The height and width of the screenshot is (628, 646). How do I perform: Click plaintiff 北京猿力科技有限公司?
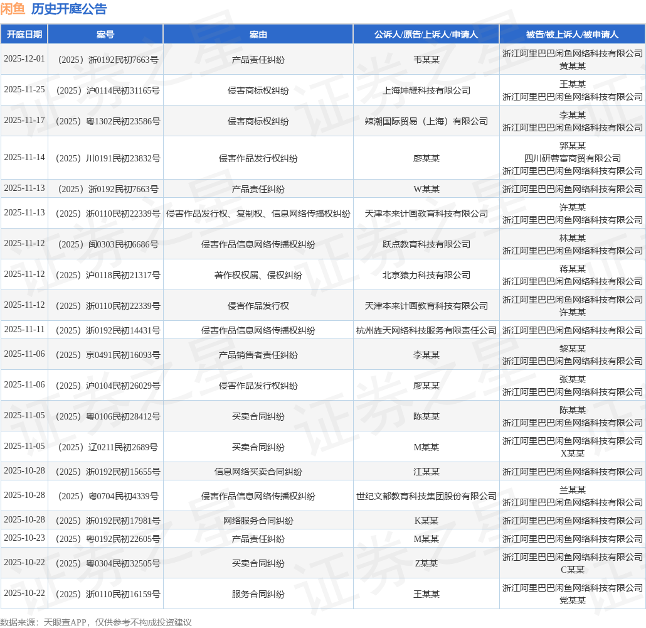tap(426, 275)
